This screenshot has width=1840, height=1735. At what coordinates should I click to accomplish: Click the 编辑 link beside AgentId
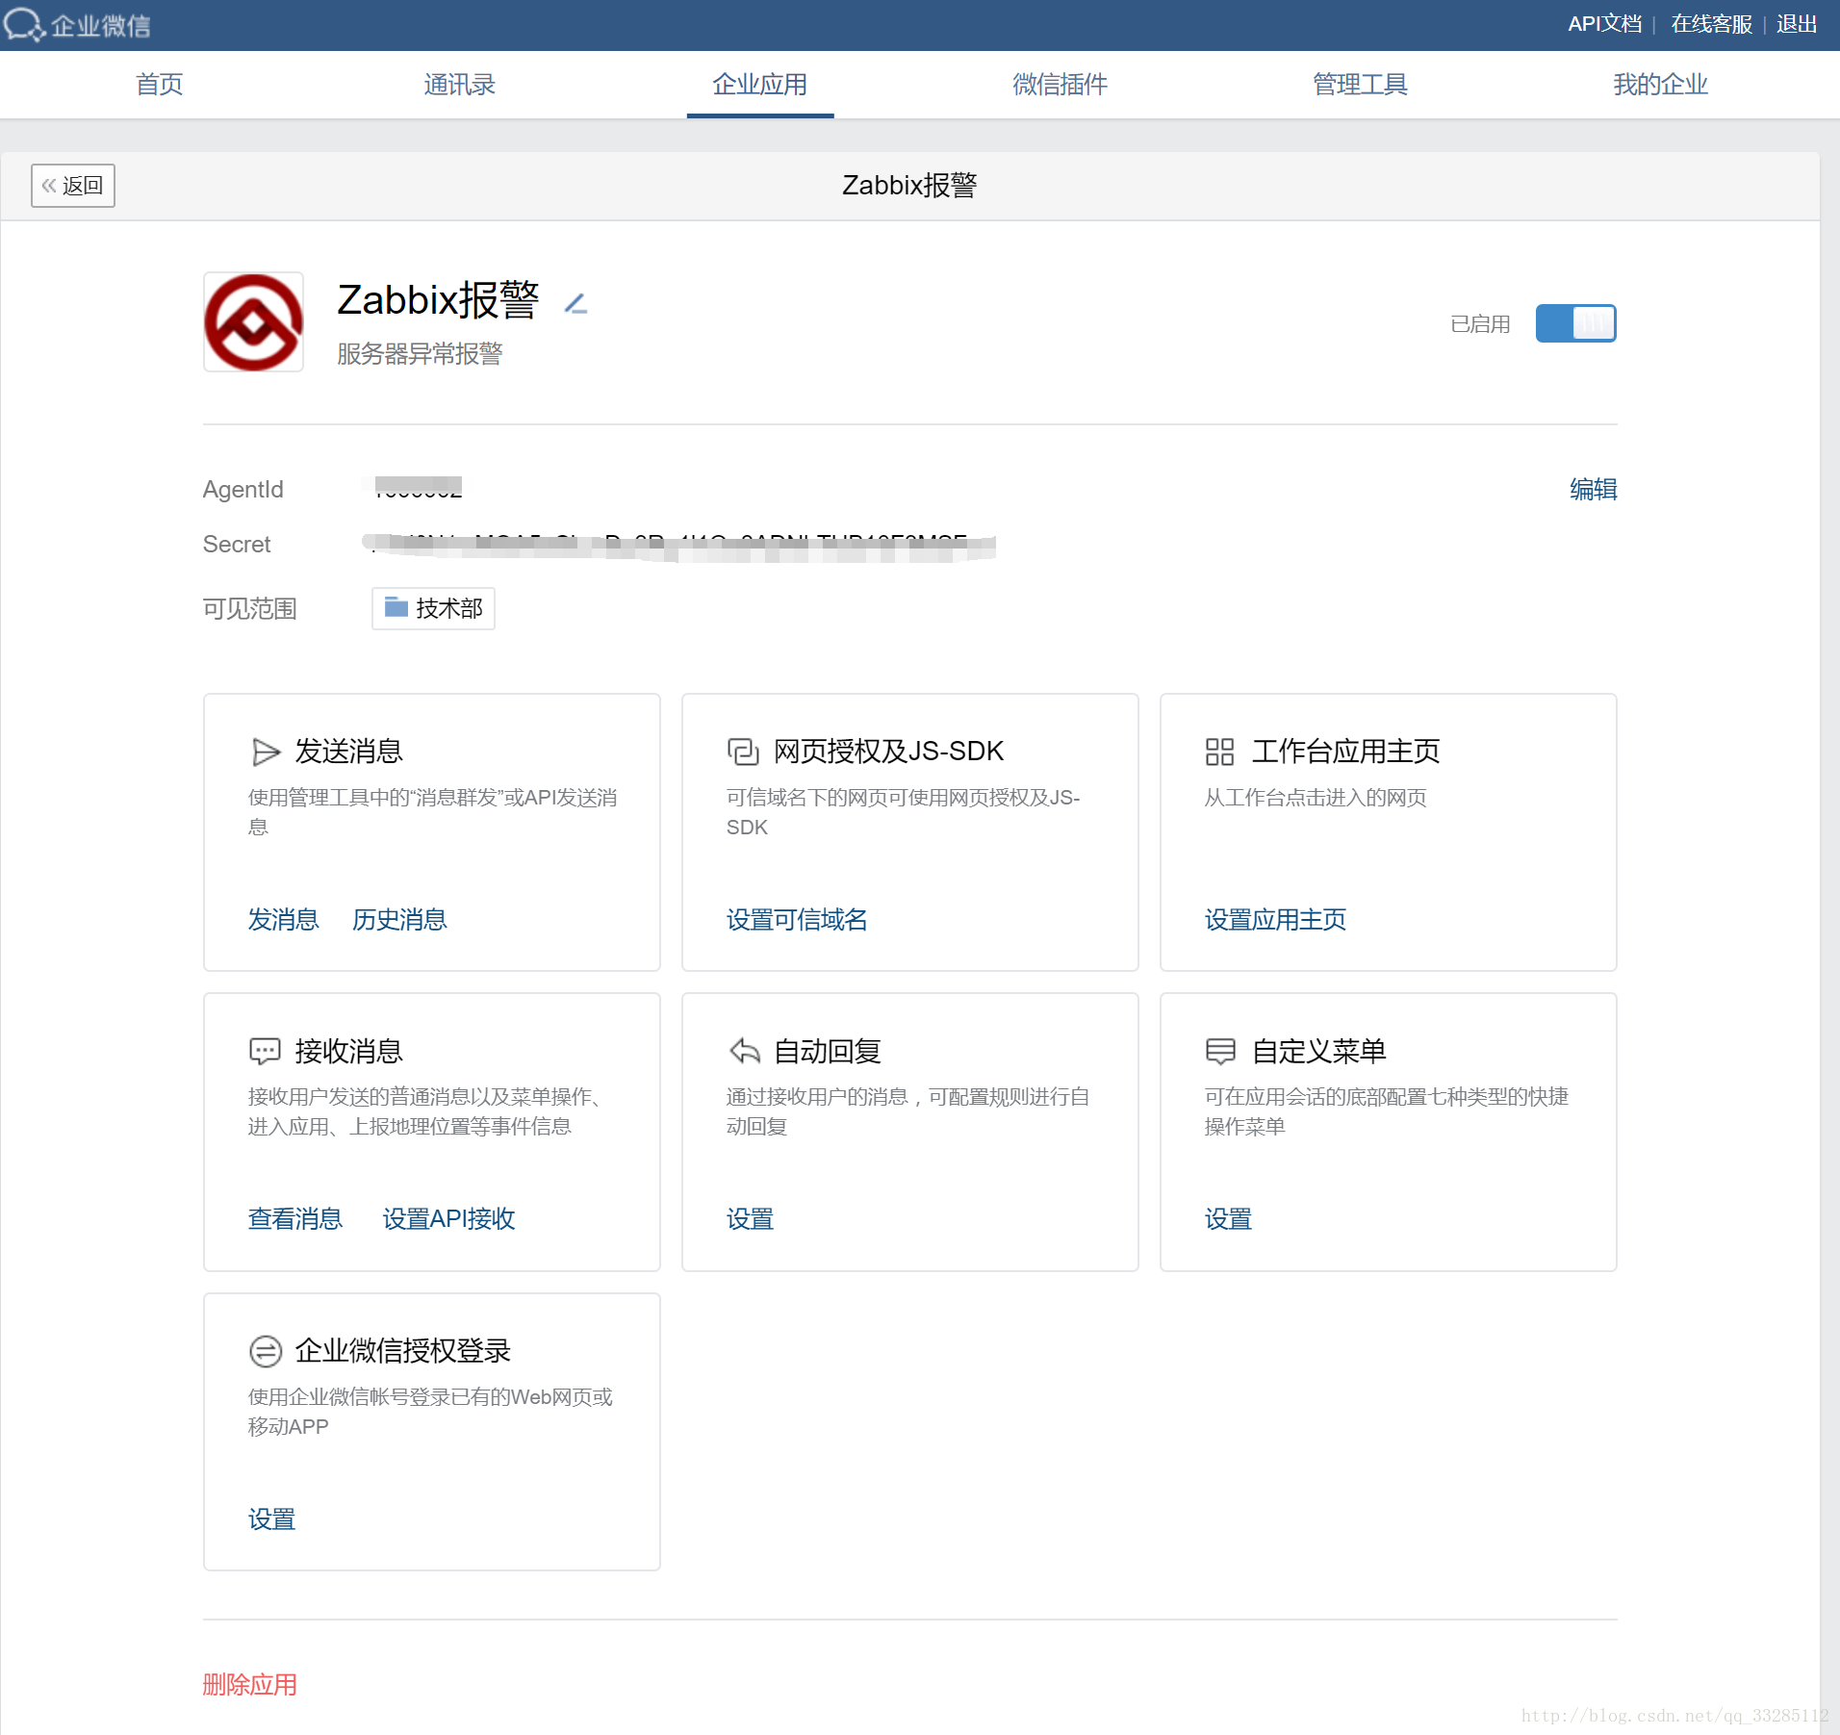pos(1594,490)
